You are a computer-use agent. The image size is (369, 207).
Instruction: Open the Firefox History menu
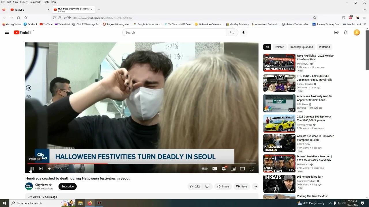tap(24, 2)
